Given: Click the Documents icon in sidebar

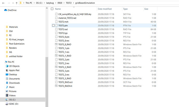Looking at the screenshot, I should coord(7,79).
